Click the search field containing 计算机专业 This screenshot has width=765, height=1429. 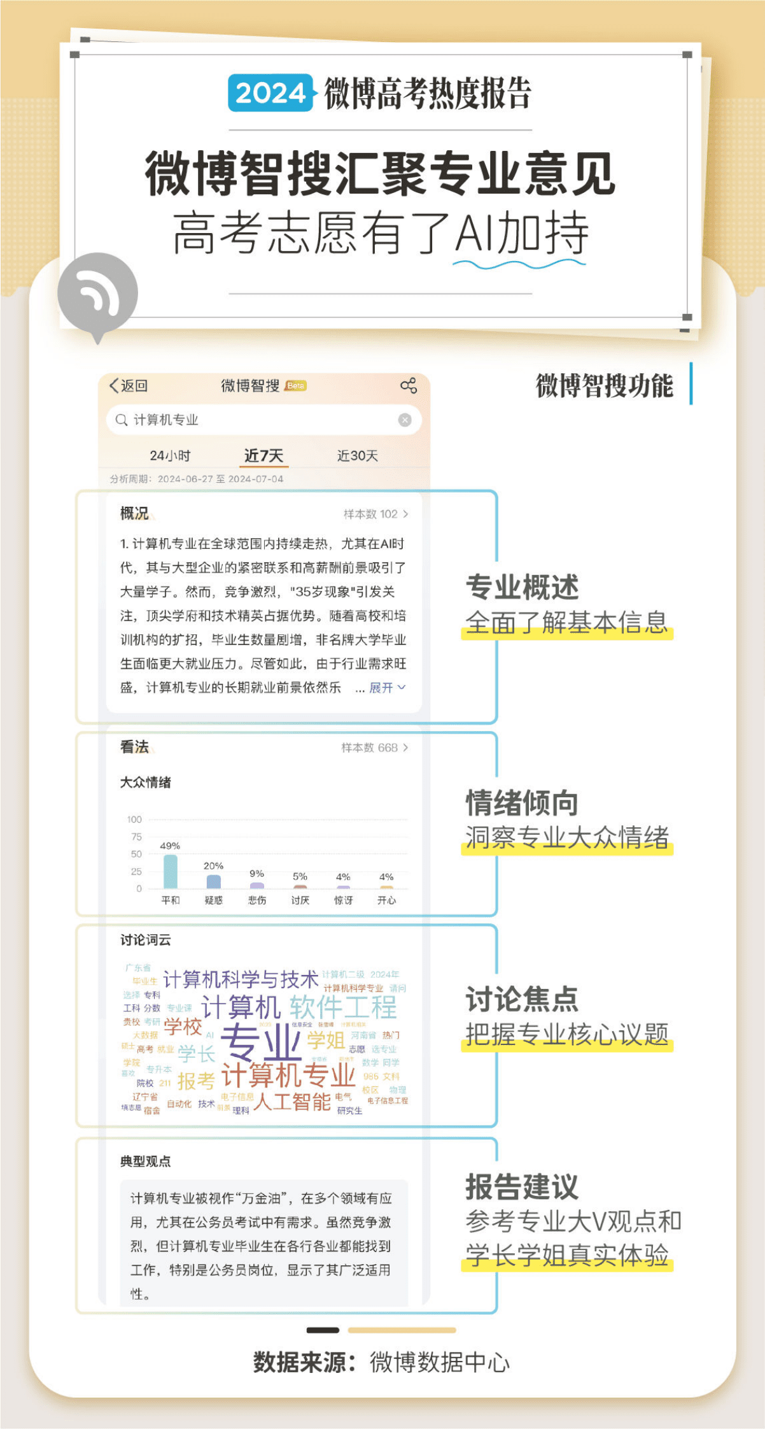(x=263, y=420)
